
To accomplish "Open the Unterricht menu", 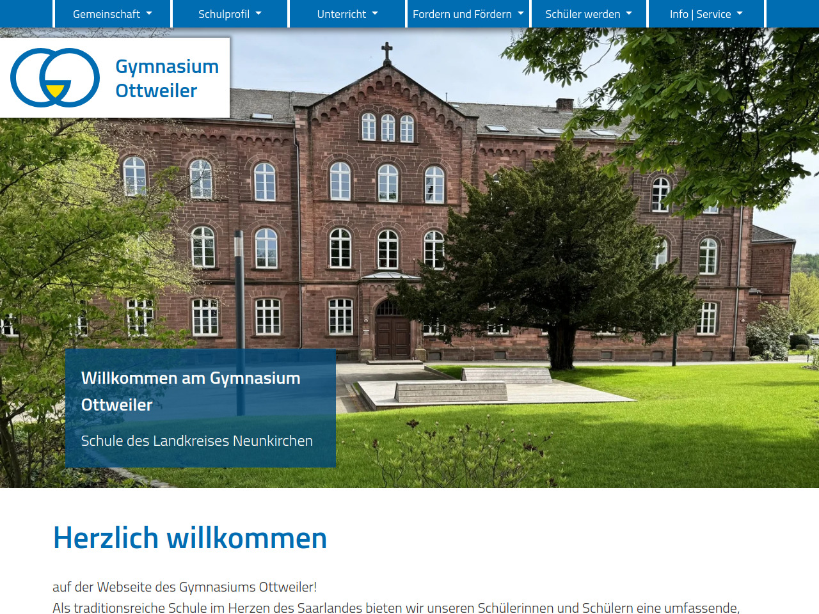I will [341, 14].
